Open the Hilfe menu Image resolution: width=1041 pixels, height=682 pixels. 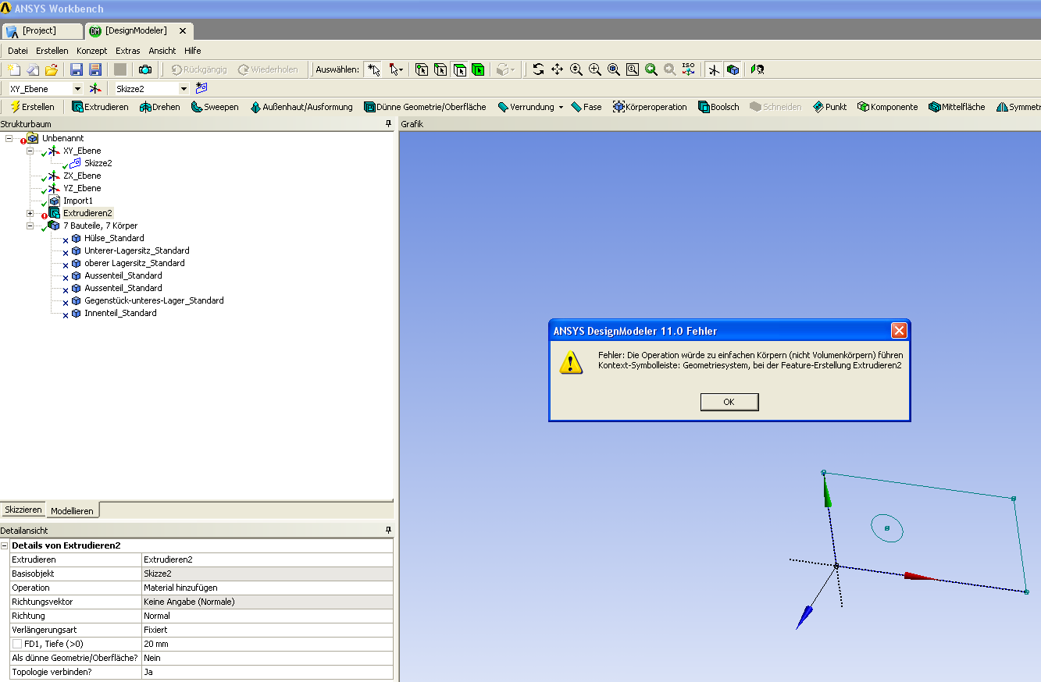(193, 51)
